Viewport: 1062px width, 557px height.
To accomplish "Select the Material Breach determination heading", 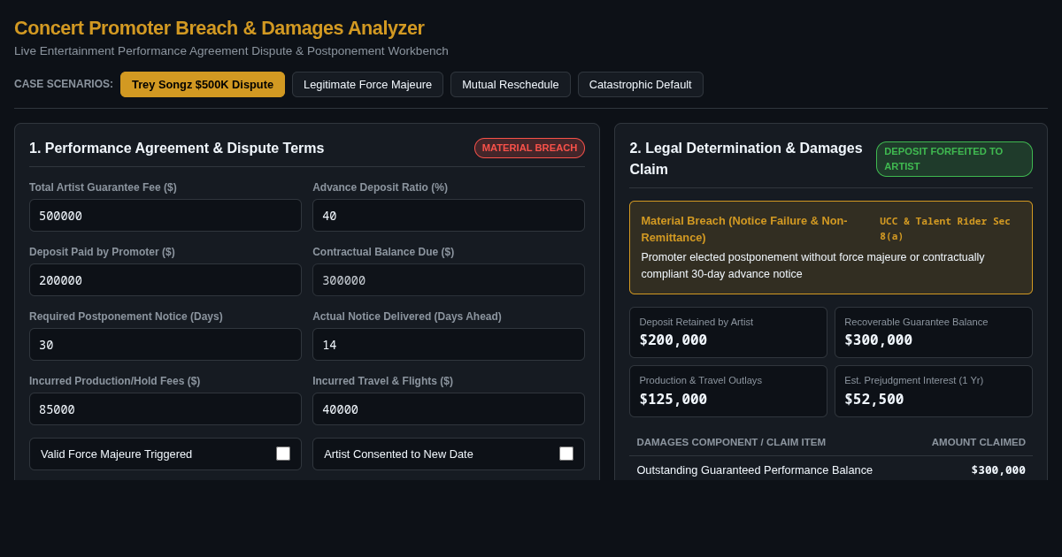I will pos(744,229).
